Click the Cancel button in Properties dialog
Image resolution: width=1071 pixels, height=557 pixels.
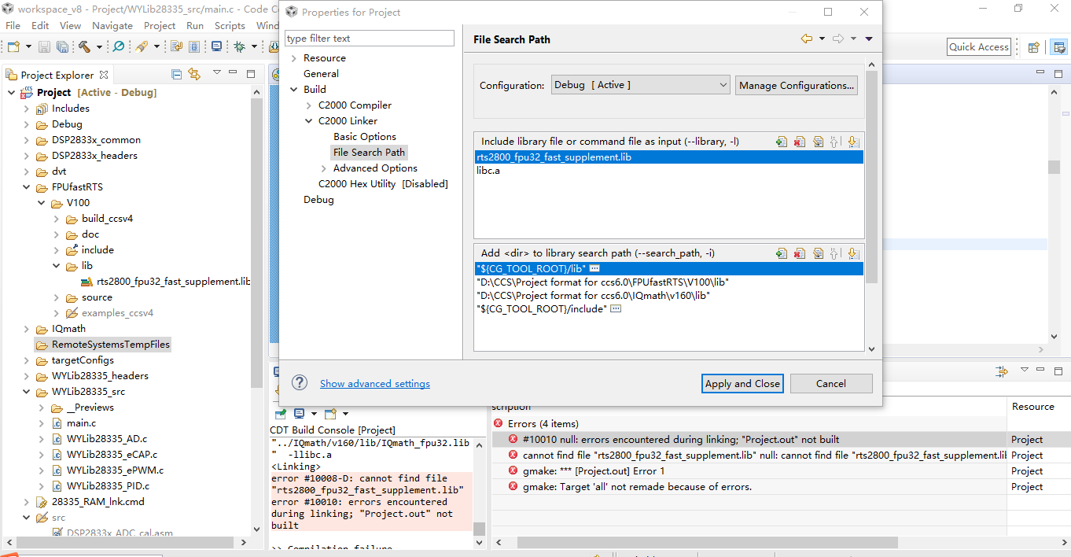pos(831,383)
